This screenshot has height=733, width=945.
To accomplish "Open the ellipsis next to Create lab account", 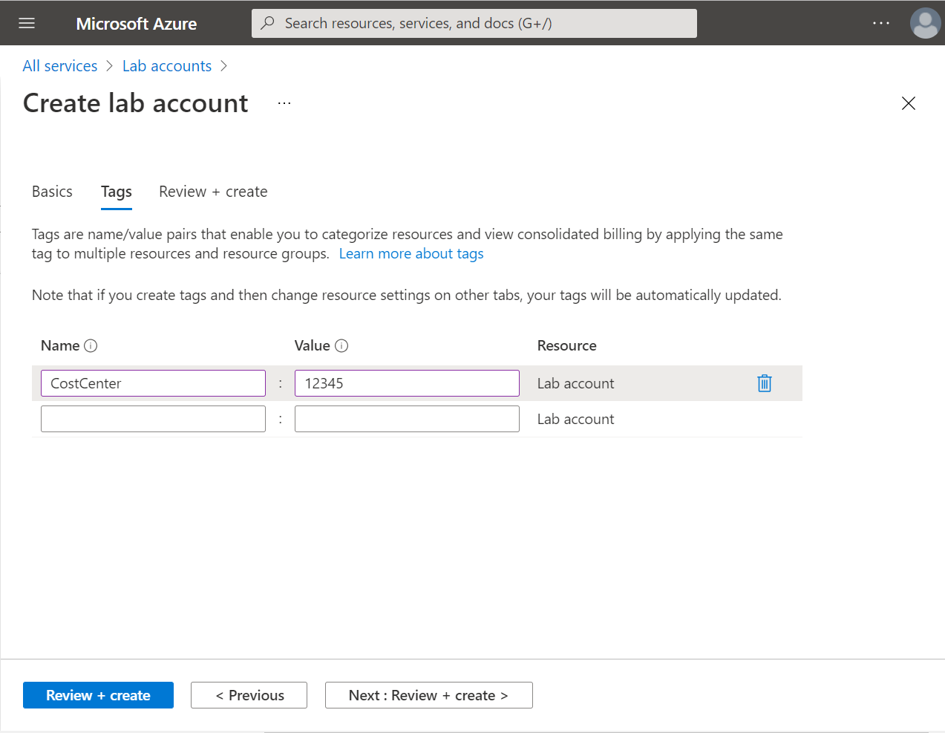I will pos(283,102).
